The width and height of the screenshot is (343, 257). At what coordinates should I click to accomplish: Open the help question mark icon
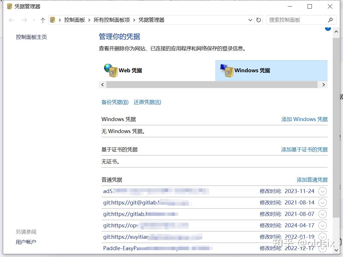[x=328, y=28]
